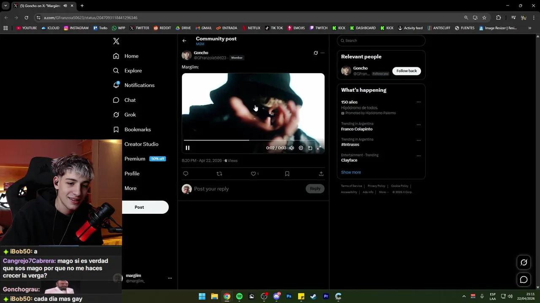540x303 pixels.
Task: Open the Franco Colapinto trend
Action: pos(356,129)
